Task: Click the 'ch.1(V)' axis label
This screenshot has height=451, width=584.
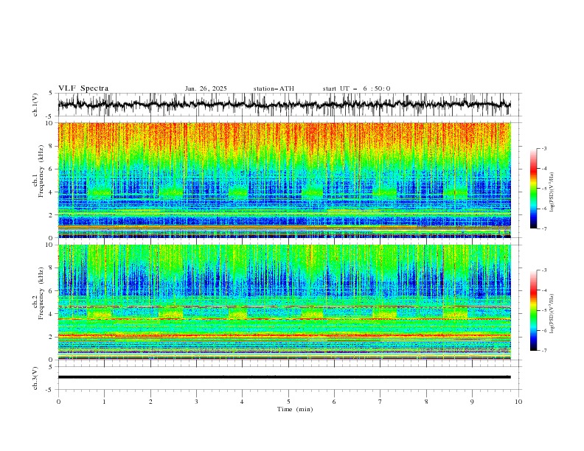Action: 35,105
